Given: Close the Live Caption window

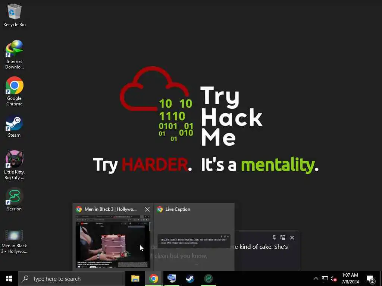Looking at the screenshot, I should [x=292, y=238].
